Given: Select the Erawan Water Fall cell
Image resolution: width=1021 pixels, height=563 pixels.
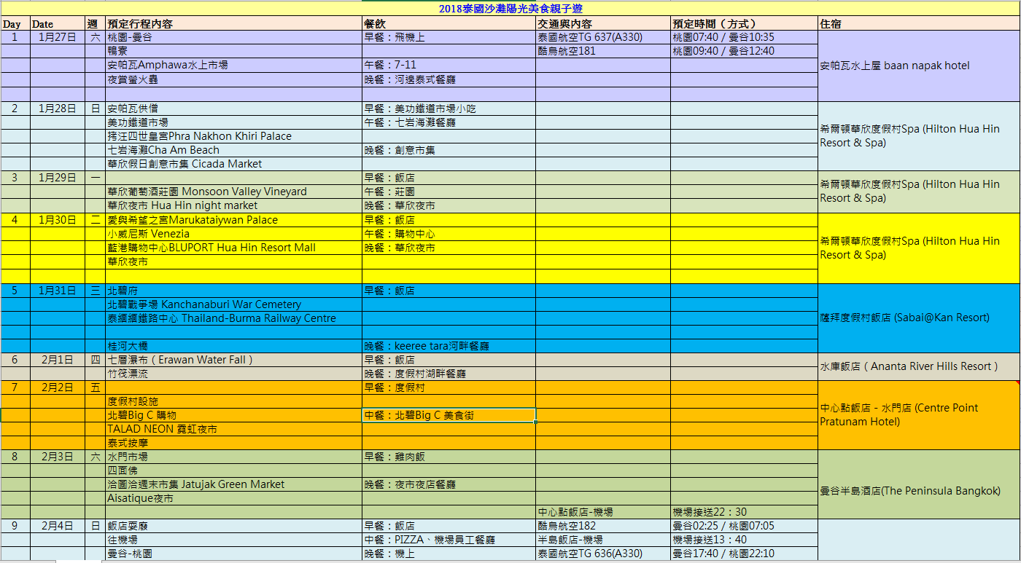Looking at the screenshot, I should coord(233,360).
